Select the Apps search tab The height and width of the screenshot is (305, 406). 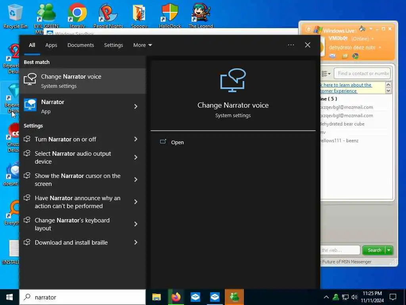coord(51,45)
